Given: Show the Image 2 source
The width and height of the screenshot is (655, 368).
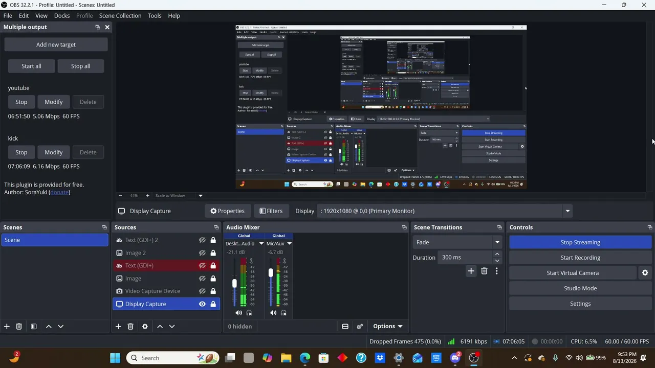Looking at the screenshot, I should [202, 253].
